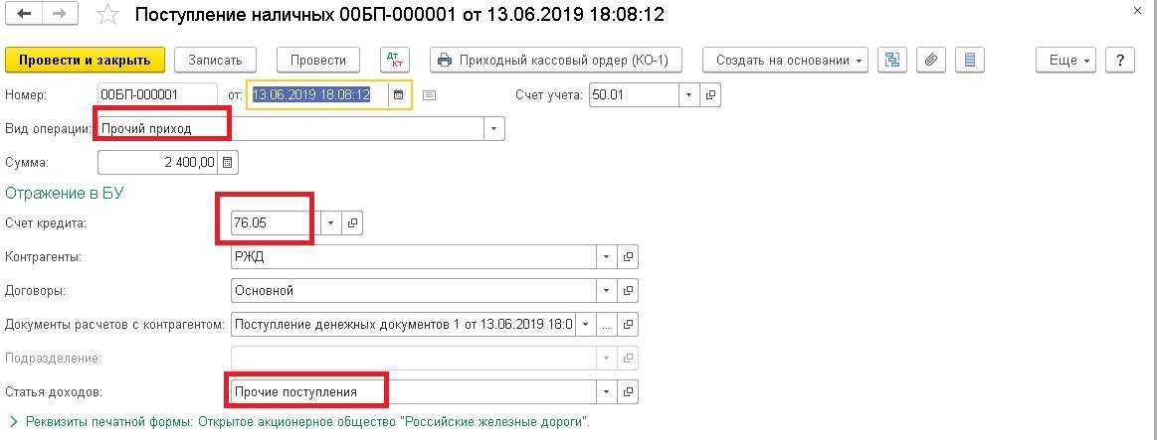Screen dimensions: 1157x440
Task: Click the Счет учета field 50.01
Action: [x=634, y=94]
